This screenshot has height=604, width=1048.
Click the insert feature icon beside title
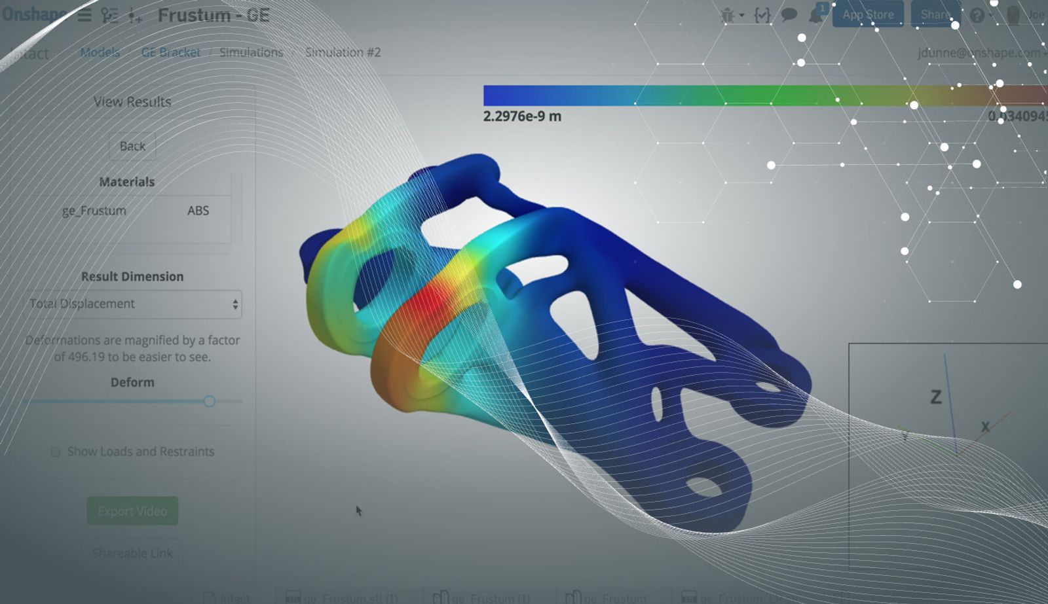(x=135, y=16)
